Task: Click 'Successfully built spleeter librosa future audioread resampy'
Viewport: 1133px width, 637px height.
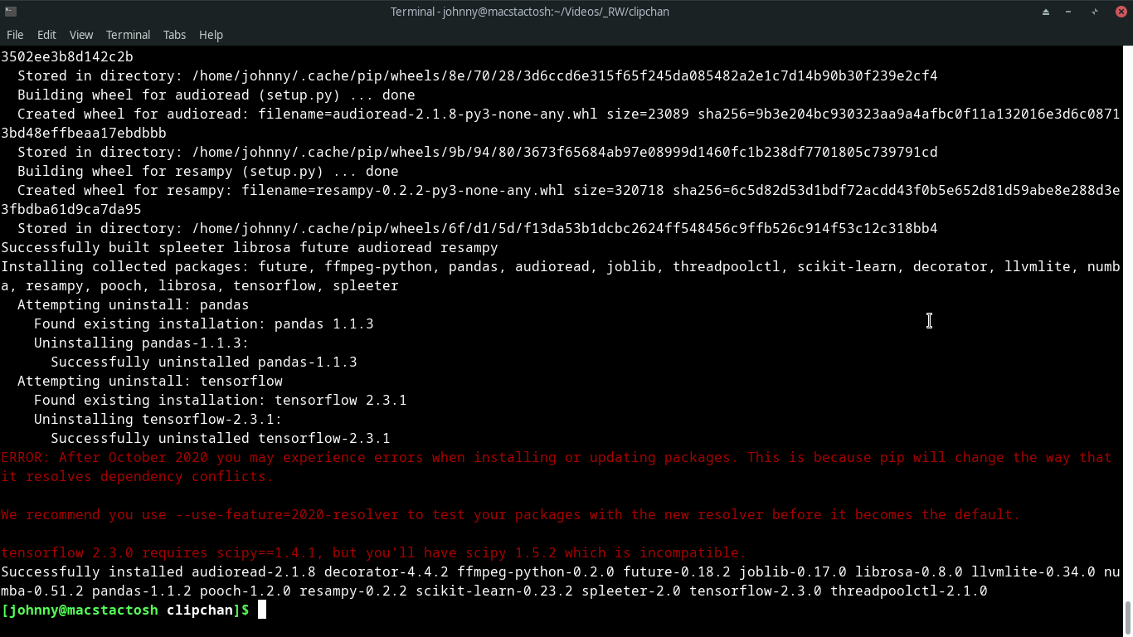Action: 250,247
